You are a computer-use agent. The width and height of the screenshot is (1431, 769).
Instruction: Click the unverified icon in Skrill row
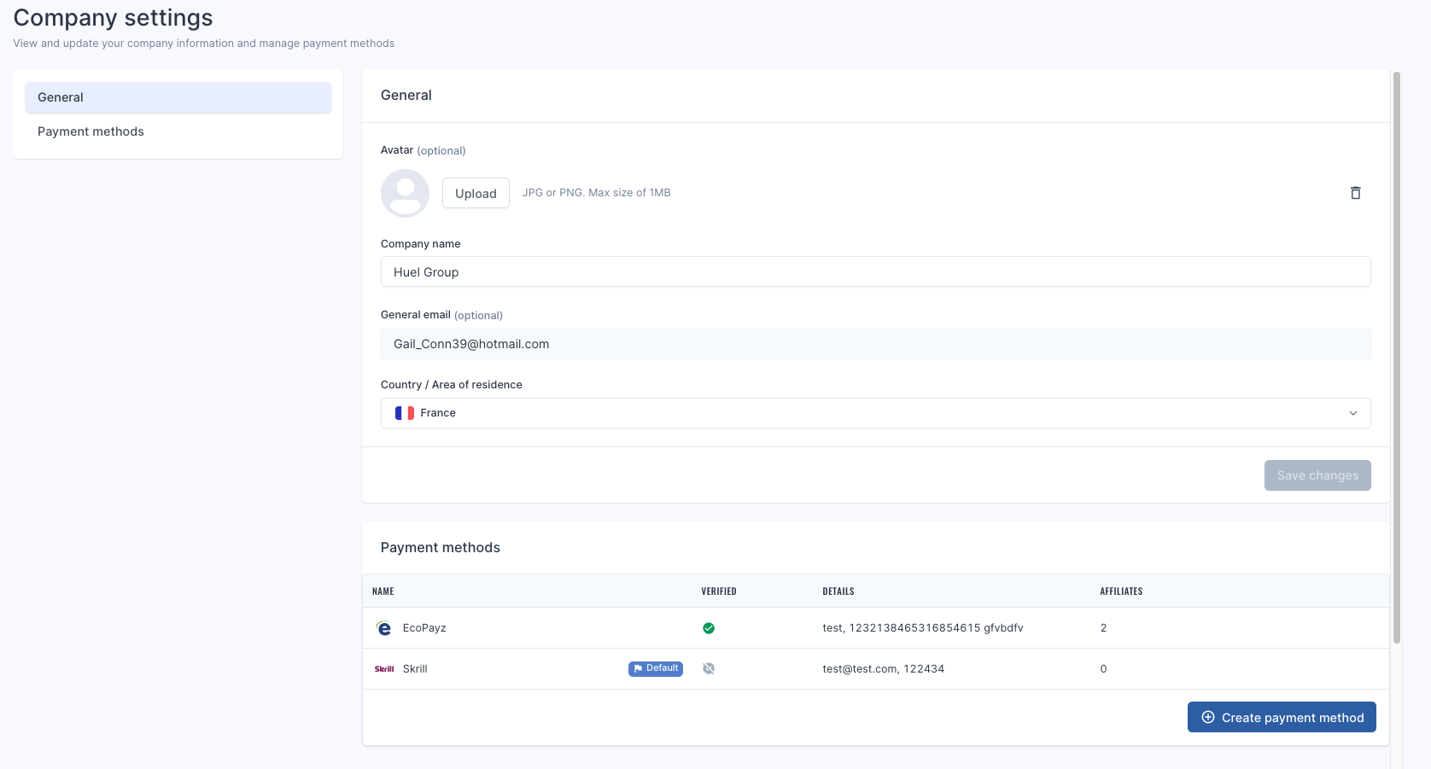coord(709,669)
